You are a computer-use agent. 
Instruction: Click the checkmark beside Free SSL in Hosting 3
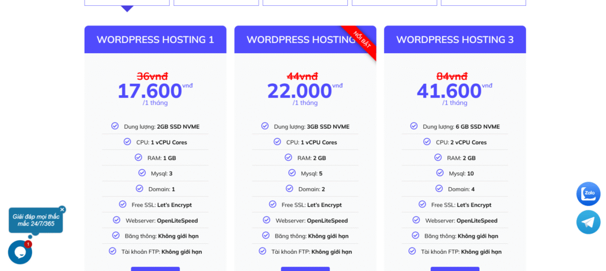tap(422, 204)
